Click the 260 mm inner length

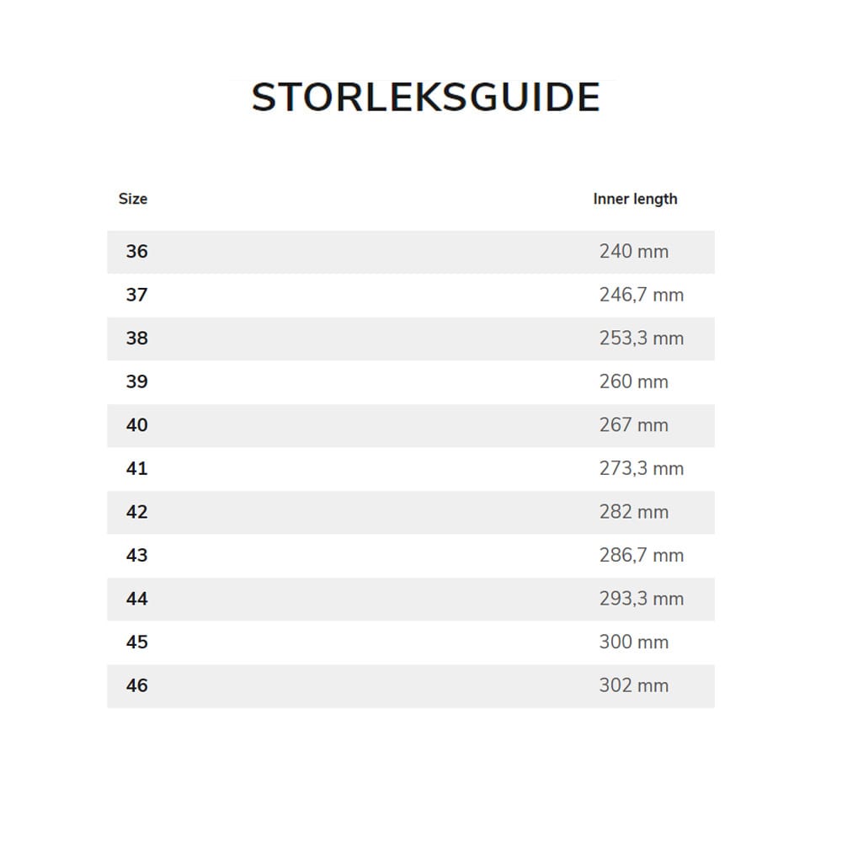click(x=634, y=382)
